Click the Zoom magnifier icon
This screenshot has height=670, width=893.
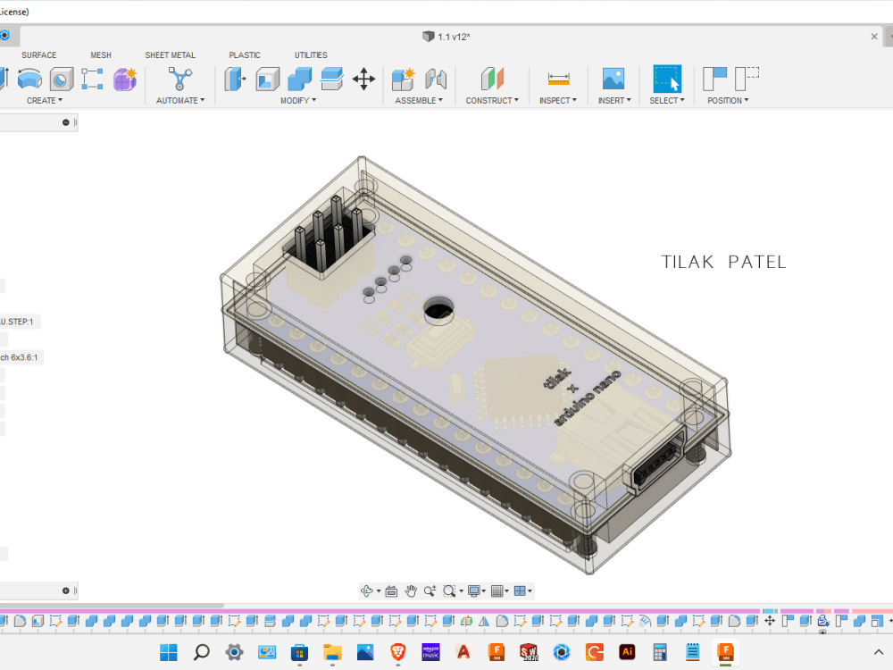click(430, 590)
